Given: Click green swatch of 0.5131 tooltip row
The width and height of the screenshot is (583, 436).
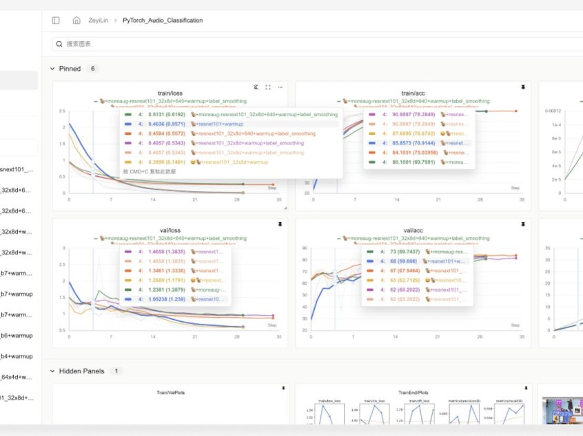Looking at the screenshot, I should [x=128, y=115].
